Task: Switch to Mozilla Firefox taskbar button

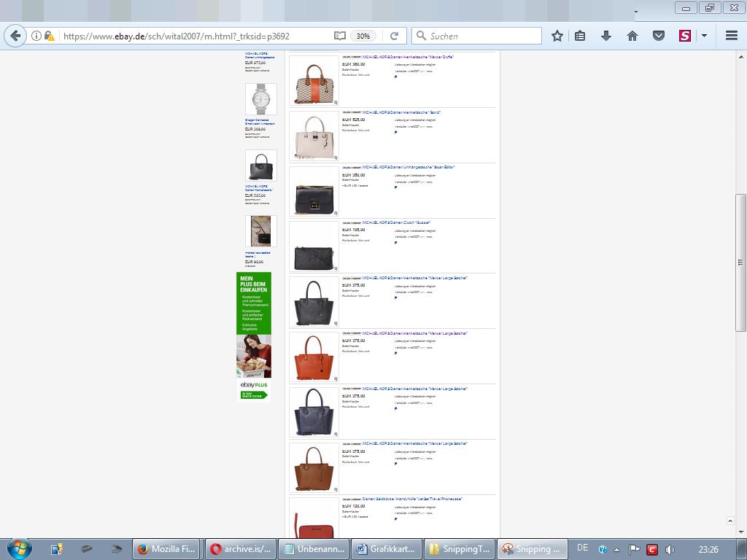Action: (167, 549)
